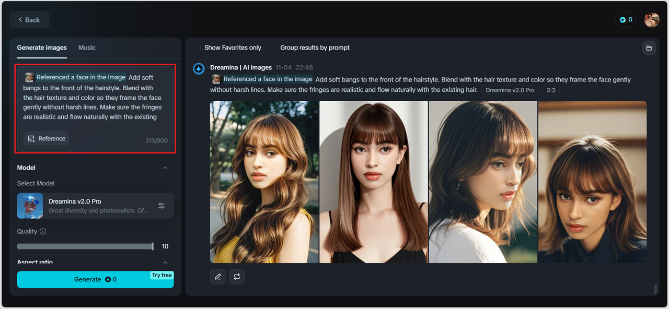
Task: Click the 2:3 aspect ratio tag
Action: (x=551, y=90)
